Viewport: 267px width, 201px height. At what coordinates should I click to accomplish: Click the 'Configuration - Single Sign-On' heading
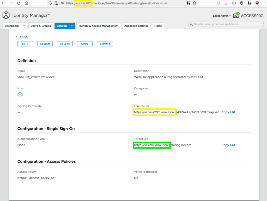46,129
